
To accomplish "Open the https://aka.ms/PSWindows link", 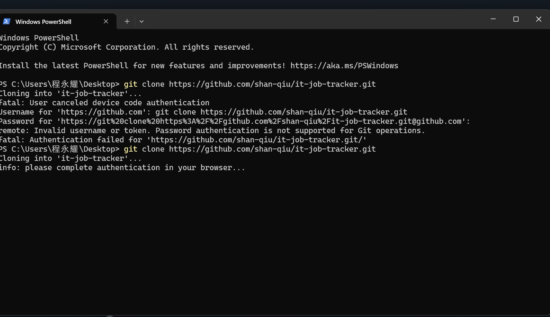I will tap(344, 66).
